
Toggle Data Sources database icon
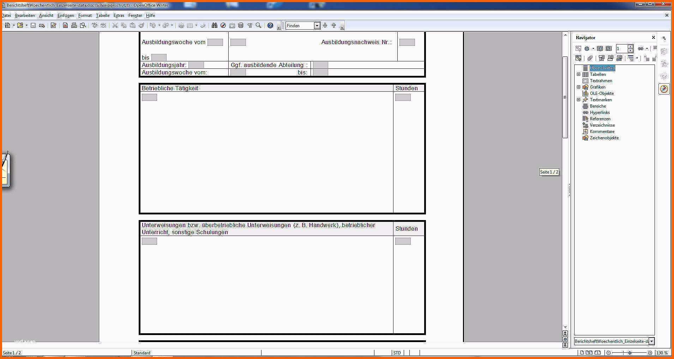[x=241, y=25]
